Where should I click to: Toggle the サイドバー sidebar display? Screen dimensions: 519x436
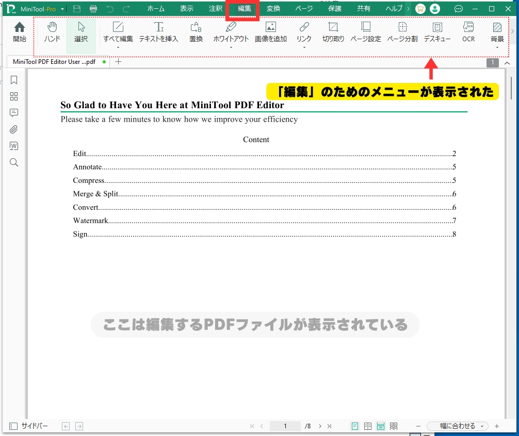(28, 426)
